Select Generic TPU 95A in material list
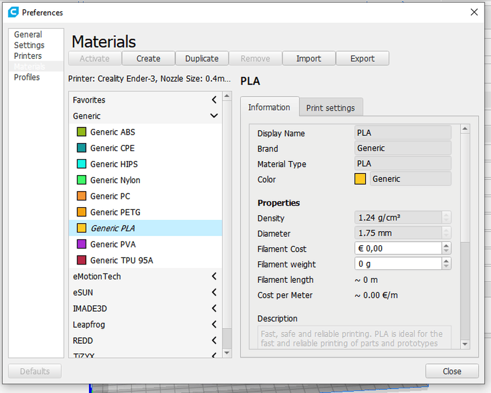Screen dimensions: 491x393 coord(145,260)
